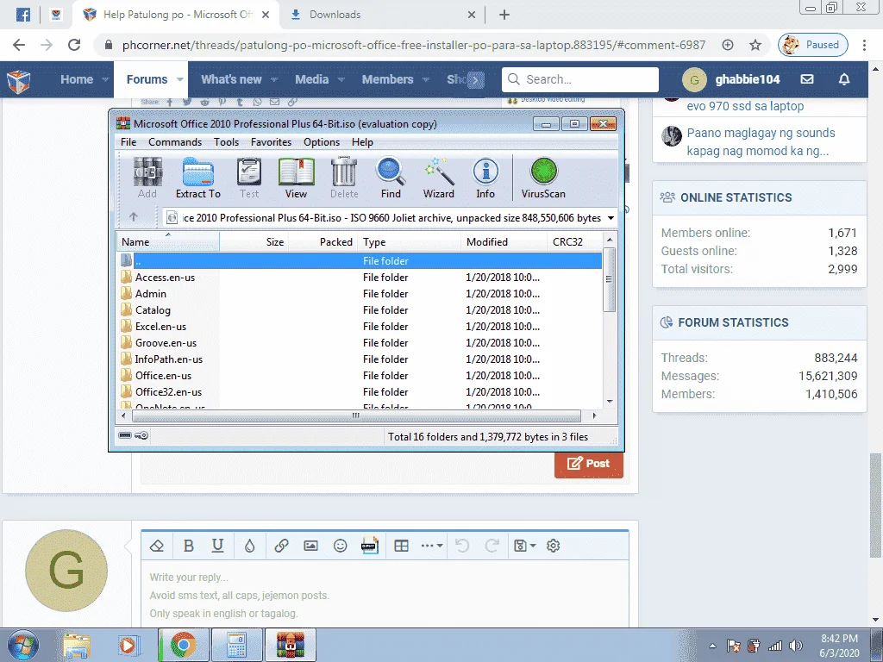Sort the list by the Name column header
This screenshot has width=883, height=662.
click(168, 242)
